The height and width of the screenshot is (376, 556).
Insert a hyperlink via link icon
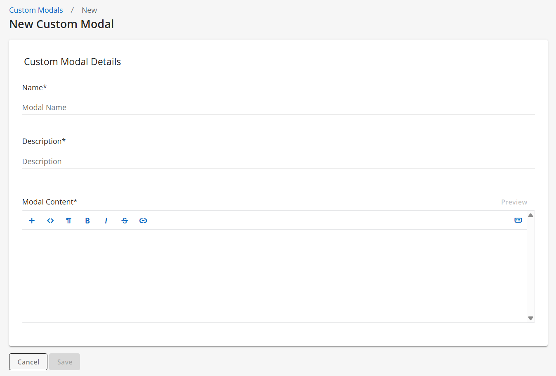(143, 221)
